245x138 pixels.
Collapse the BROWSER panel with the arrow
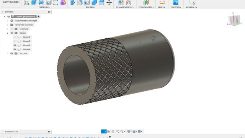tap(2, 12)
